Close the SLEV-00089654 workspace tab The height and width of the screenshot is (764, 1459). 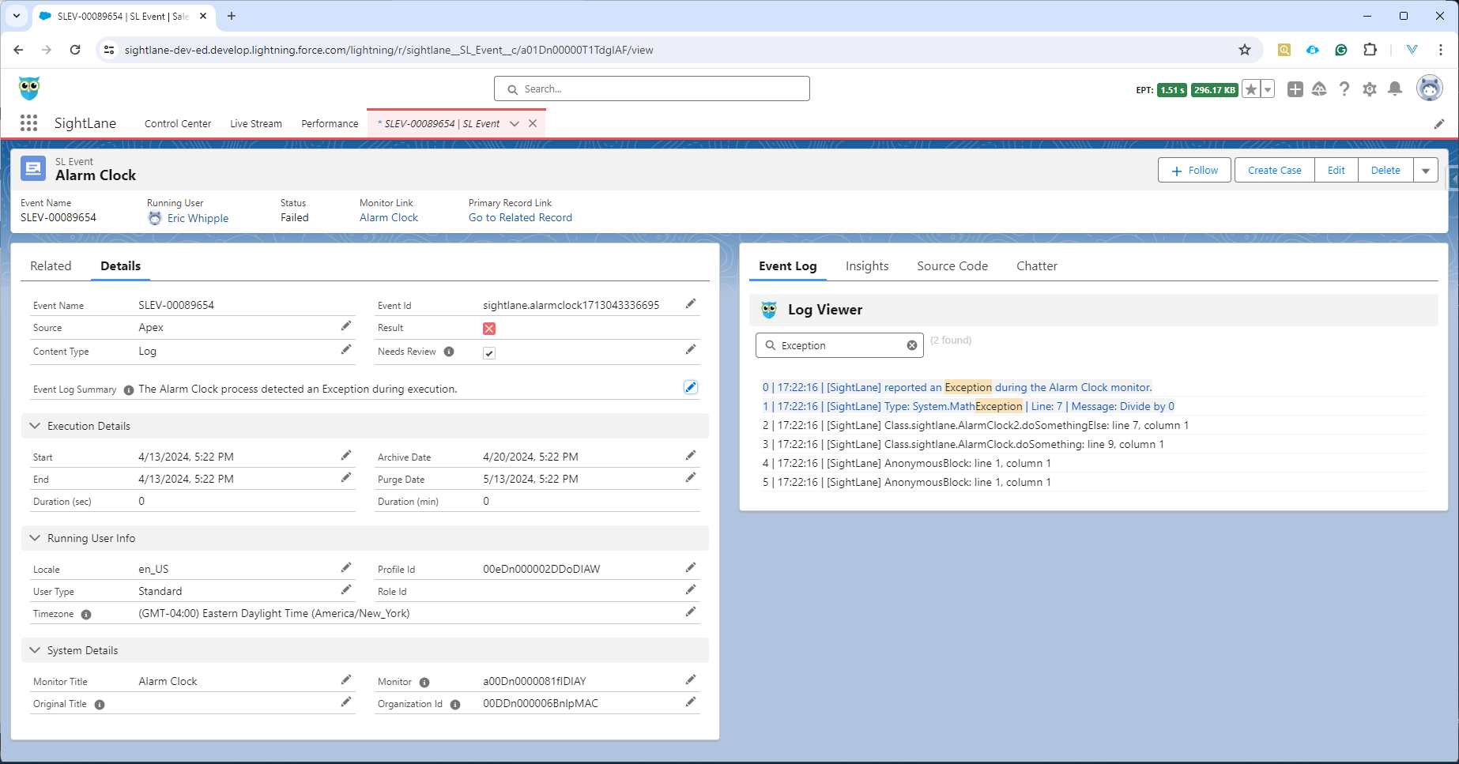point(533,123)
